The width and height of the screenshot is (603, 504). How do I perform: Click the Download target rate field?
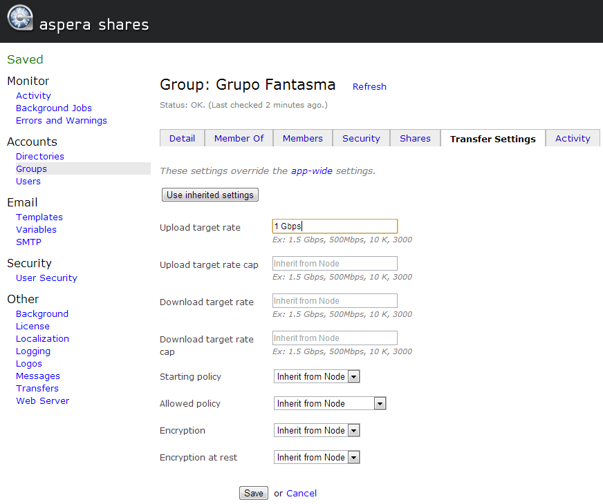point(335,300)
